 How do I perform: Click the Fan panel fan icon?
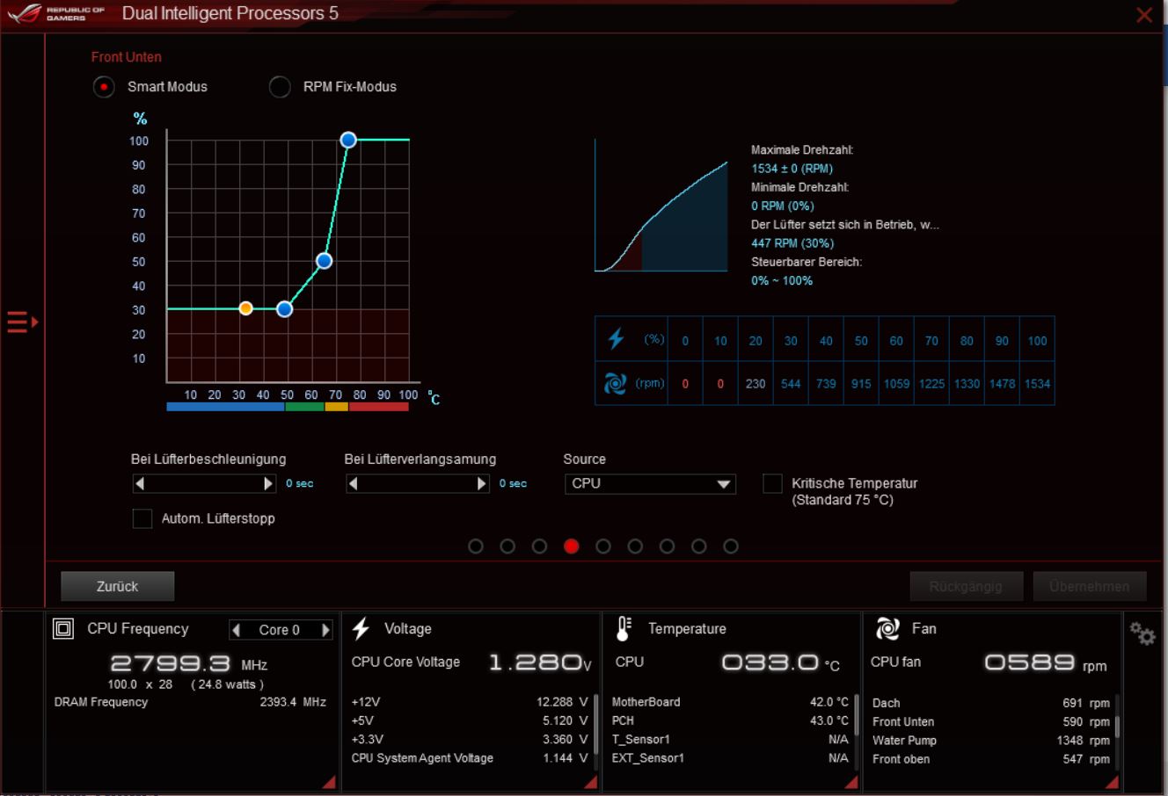pos(887,628)
